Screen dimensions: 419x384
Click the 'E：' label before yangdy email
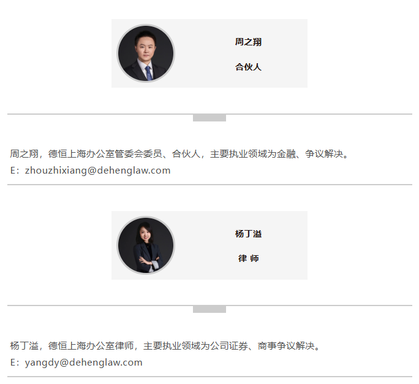[15, 363]
